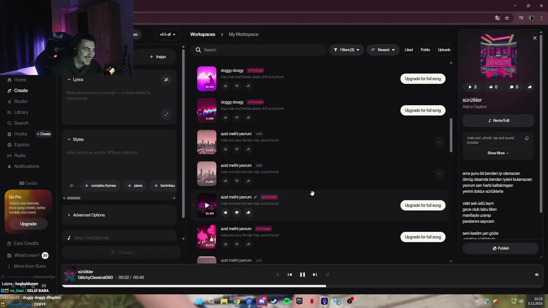
Task: Click the like count in detail panel
Action: (x=493, y=87)
